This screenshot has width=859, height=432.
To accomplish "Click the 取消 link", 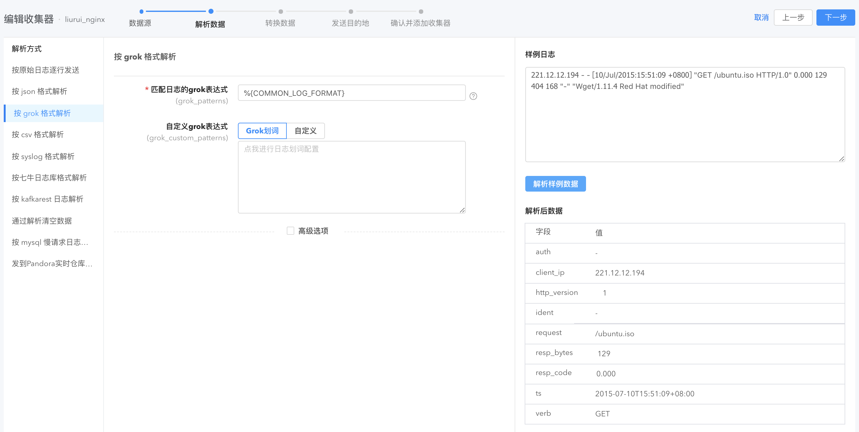I will point(761,17).
